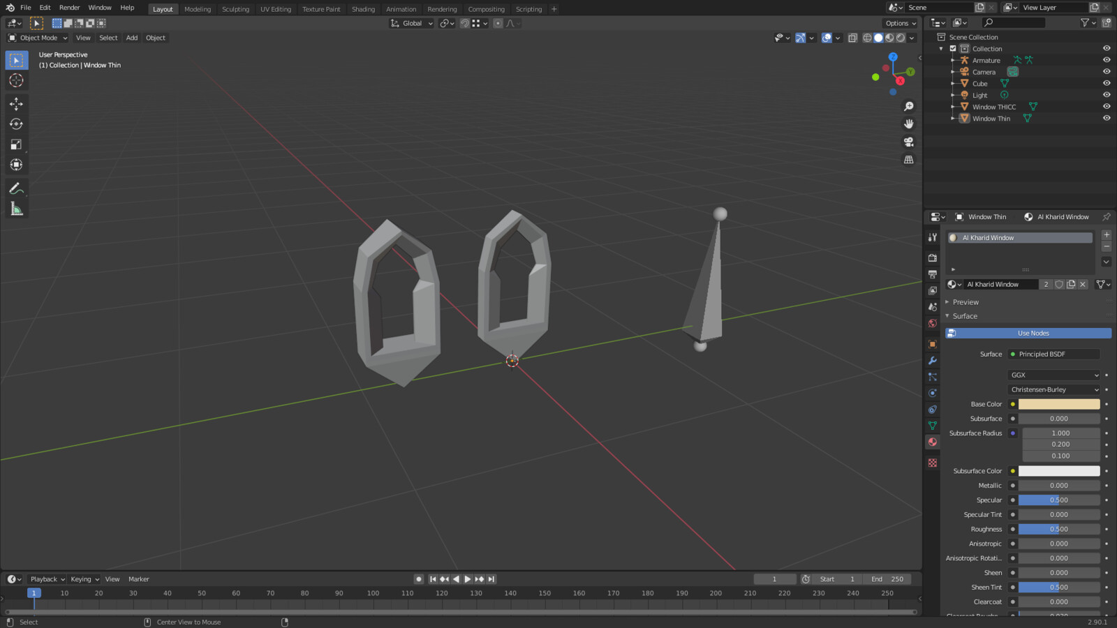Screen dimensions: 1117x628
Task: Open the Modifier properties wrench tab
Action: click(x=933, y=361)
